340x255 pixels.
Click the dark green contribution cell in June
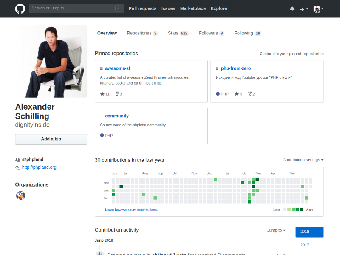tap(121, 187)
